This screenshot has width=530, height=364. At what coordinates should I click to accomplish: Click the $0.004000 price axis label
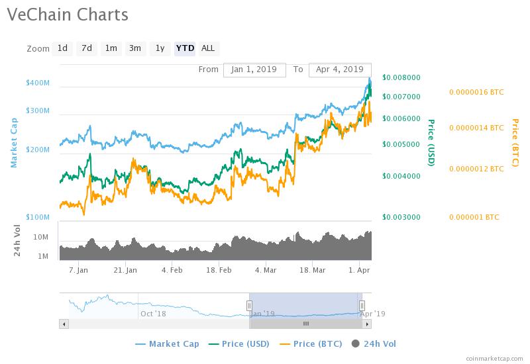tap(401, 176)
